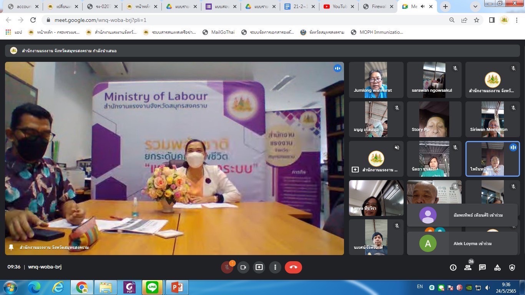Open the Chrome three-dot customize menu

pos(517,20)
